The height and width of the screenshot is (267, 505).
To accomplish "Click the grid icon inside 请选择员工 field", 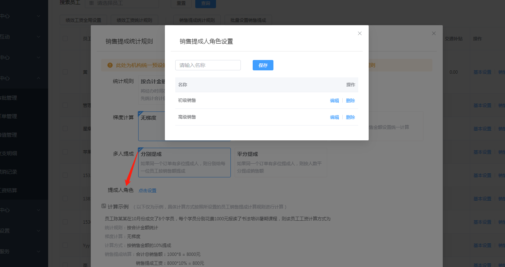I will pyautogui.click(x=92, y=3).
